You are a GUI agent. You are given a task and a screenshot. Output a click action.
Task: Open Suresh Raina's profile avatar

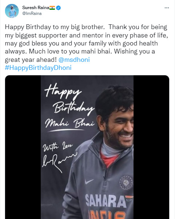coord(12,11)
